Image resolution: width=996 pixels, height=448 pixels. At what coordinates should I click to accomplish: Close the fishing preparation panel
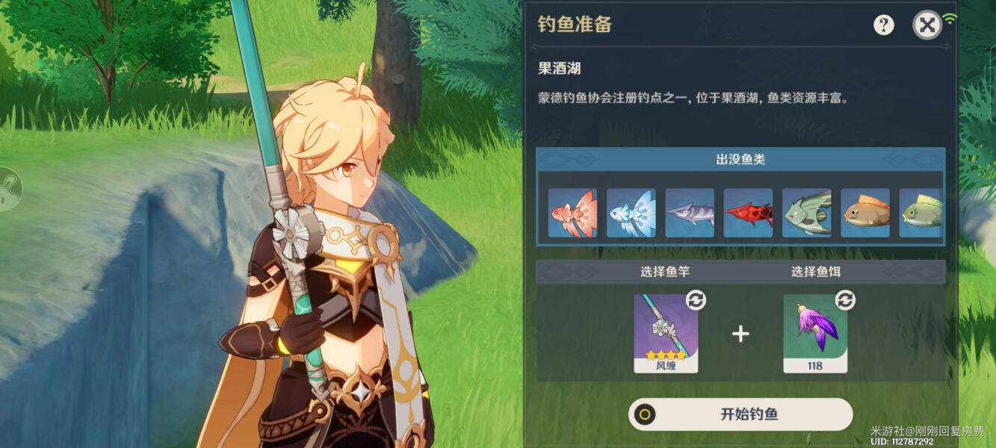pos(927,25)
